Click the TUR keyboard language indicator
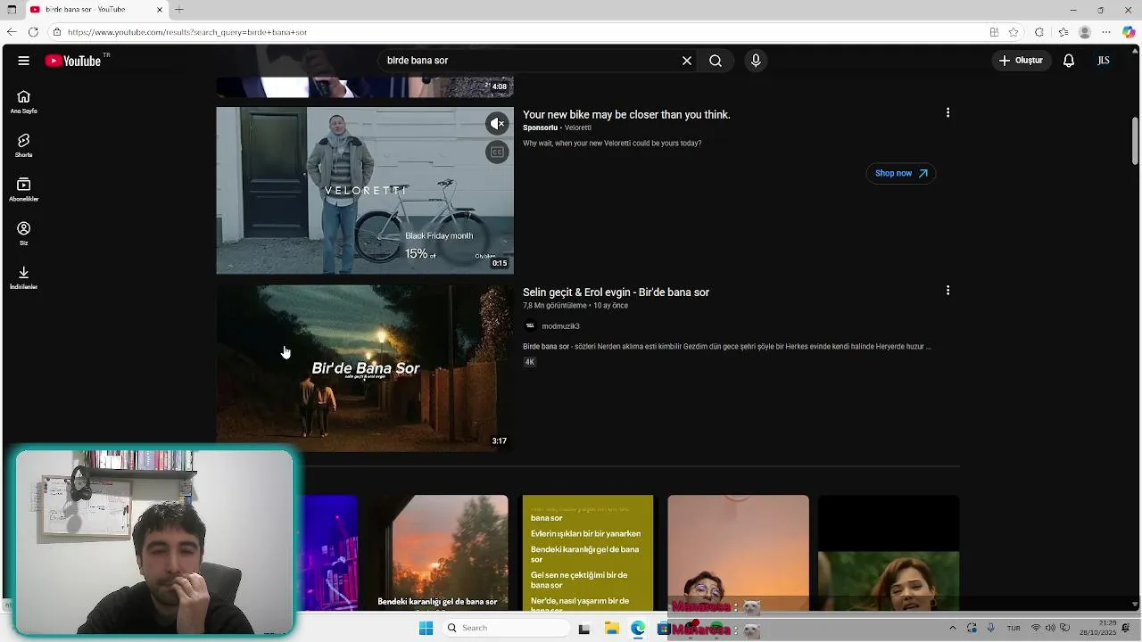This screenshot has height=642, width=1142. pyautogui.click(x=1014, y=628)
